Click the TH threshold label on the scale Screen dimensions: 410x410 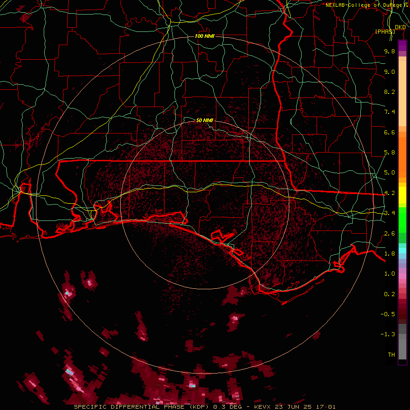point(391,355)
